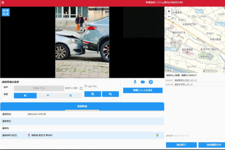Toggle the microphone icon
Screen dimensions: 225x150
click(x=135, y=82)
